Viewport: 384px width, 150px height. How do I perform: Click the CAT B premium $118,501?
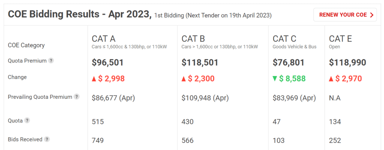[200, 63]
